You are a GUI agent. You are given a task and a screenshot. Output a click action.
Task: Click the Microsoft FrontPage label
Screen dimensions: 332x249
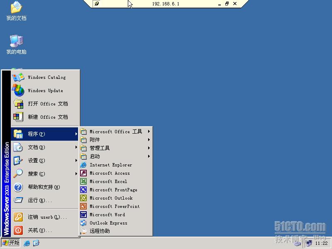coord(113,190)
